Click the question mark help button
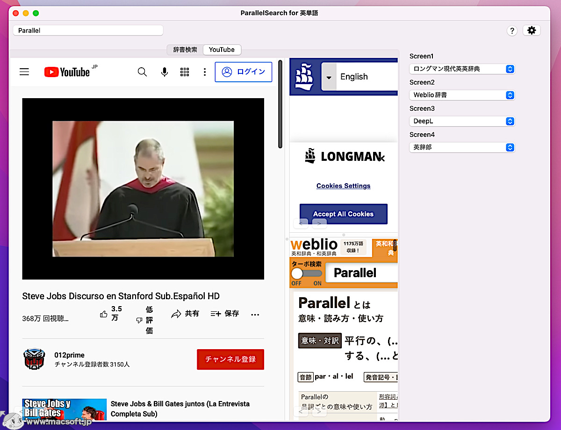This screenshot has height=430, width=561. click(512, 30)
